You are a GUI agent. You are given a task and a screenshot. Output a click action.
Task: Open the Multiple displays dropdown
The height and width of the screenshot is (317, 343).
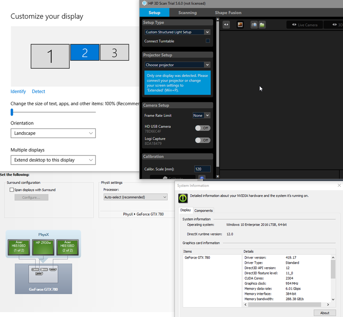53,159
